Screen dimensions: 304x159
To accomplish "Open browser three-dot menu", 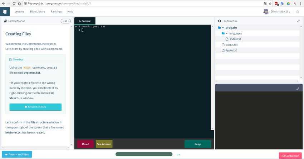I will [x=301, y=4].
